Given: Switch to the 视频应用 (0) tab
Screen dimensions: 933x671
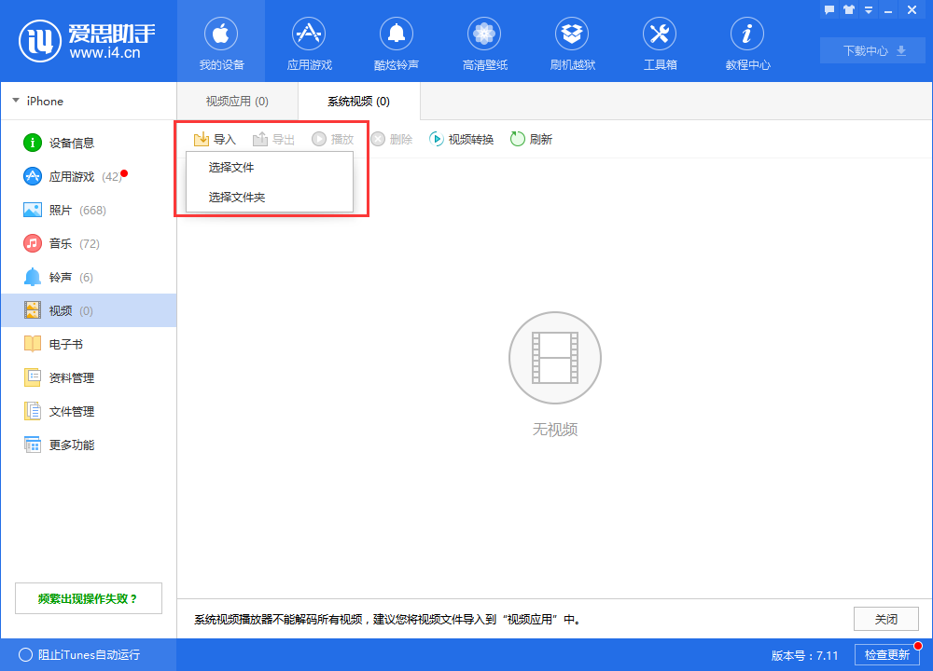Looking at the screenshot, I should click(237, 101).
